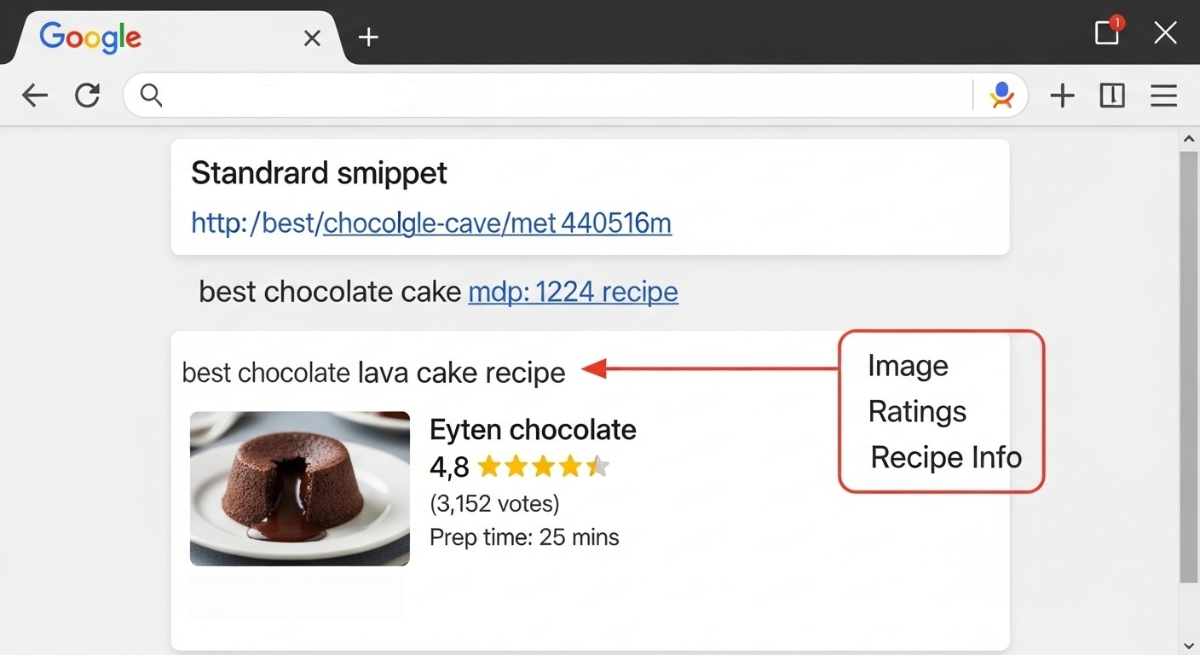
Task: Reload the current page
Action: pos(87,96)
